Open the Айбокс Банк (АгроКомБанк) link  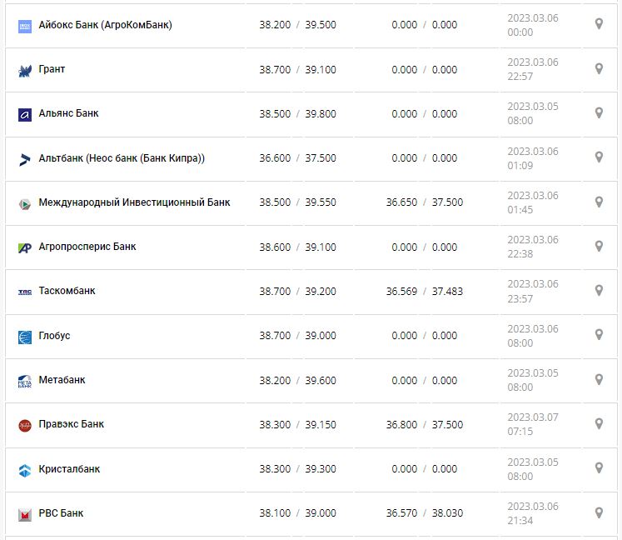pos(105,25)
